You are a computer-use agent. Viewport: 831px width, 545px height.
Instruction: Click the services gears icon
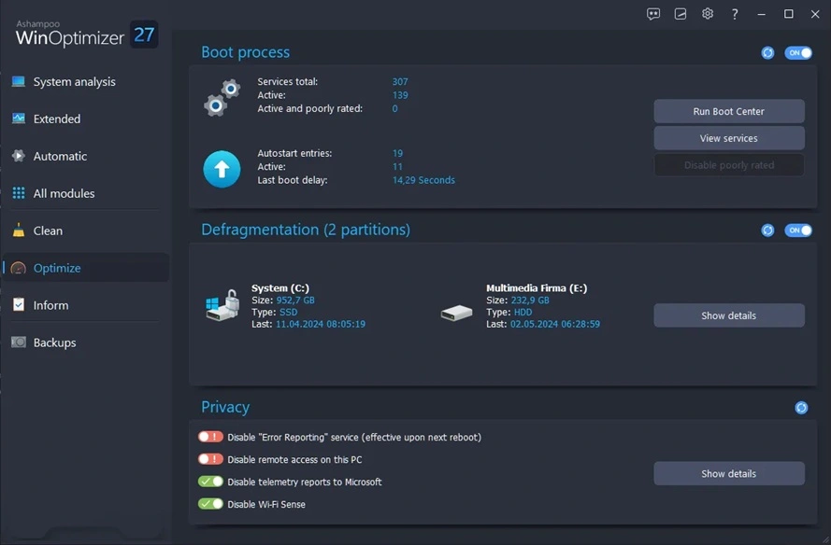pos(222,97)
